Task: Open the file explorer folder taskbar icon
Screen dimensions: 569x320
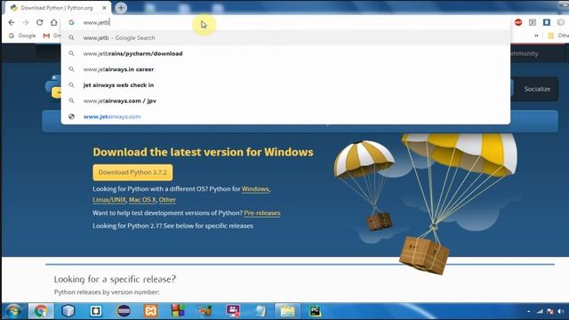Action: click(287, 311)
